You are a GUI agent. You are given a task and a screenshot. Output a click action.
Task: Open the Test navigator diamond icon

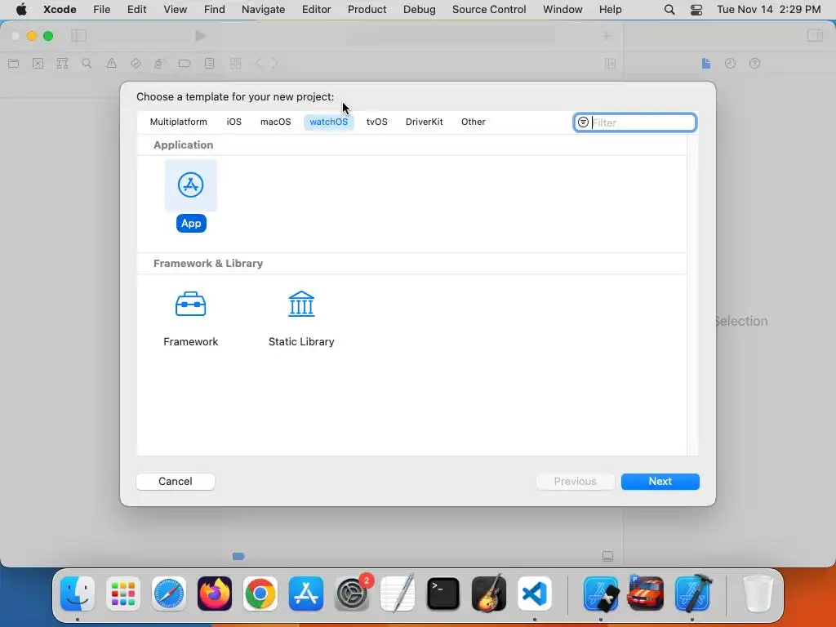point(136,64)
